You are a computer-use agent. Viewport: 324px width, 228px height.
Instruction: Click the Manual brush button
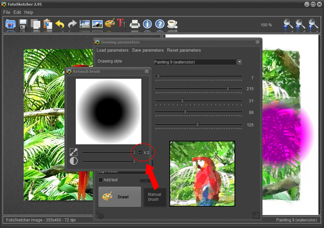tap(155, 197)
